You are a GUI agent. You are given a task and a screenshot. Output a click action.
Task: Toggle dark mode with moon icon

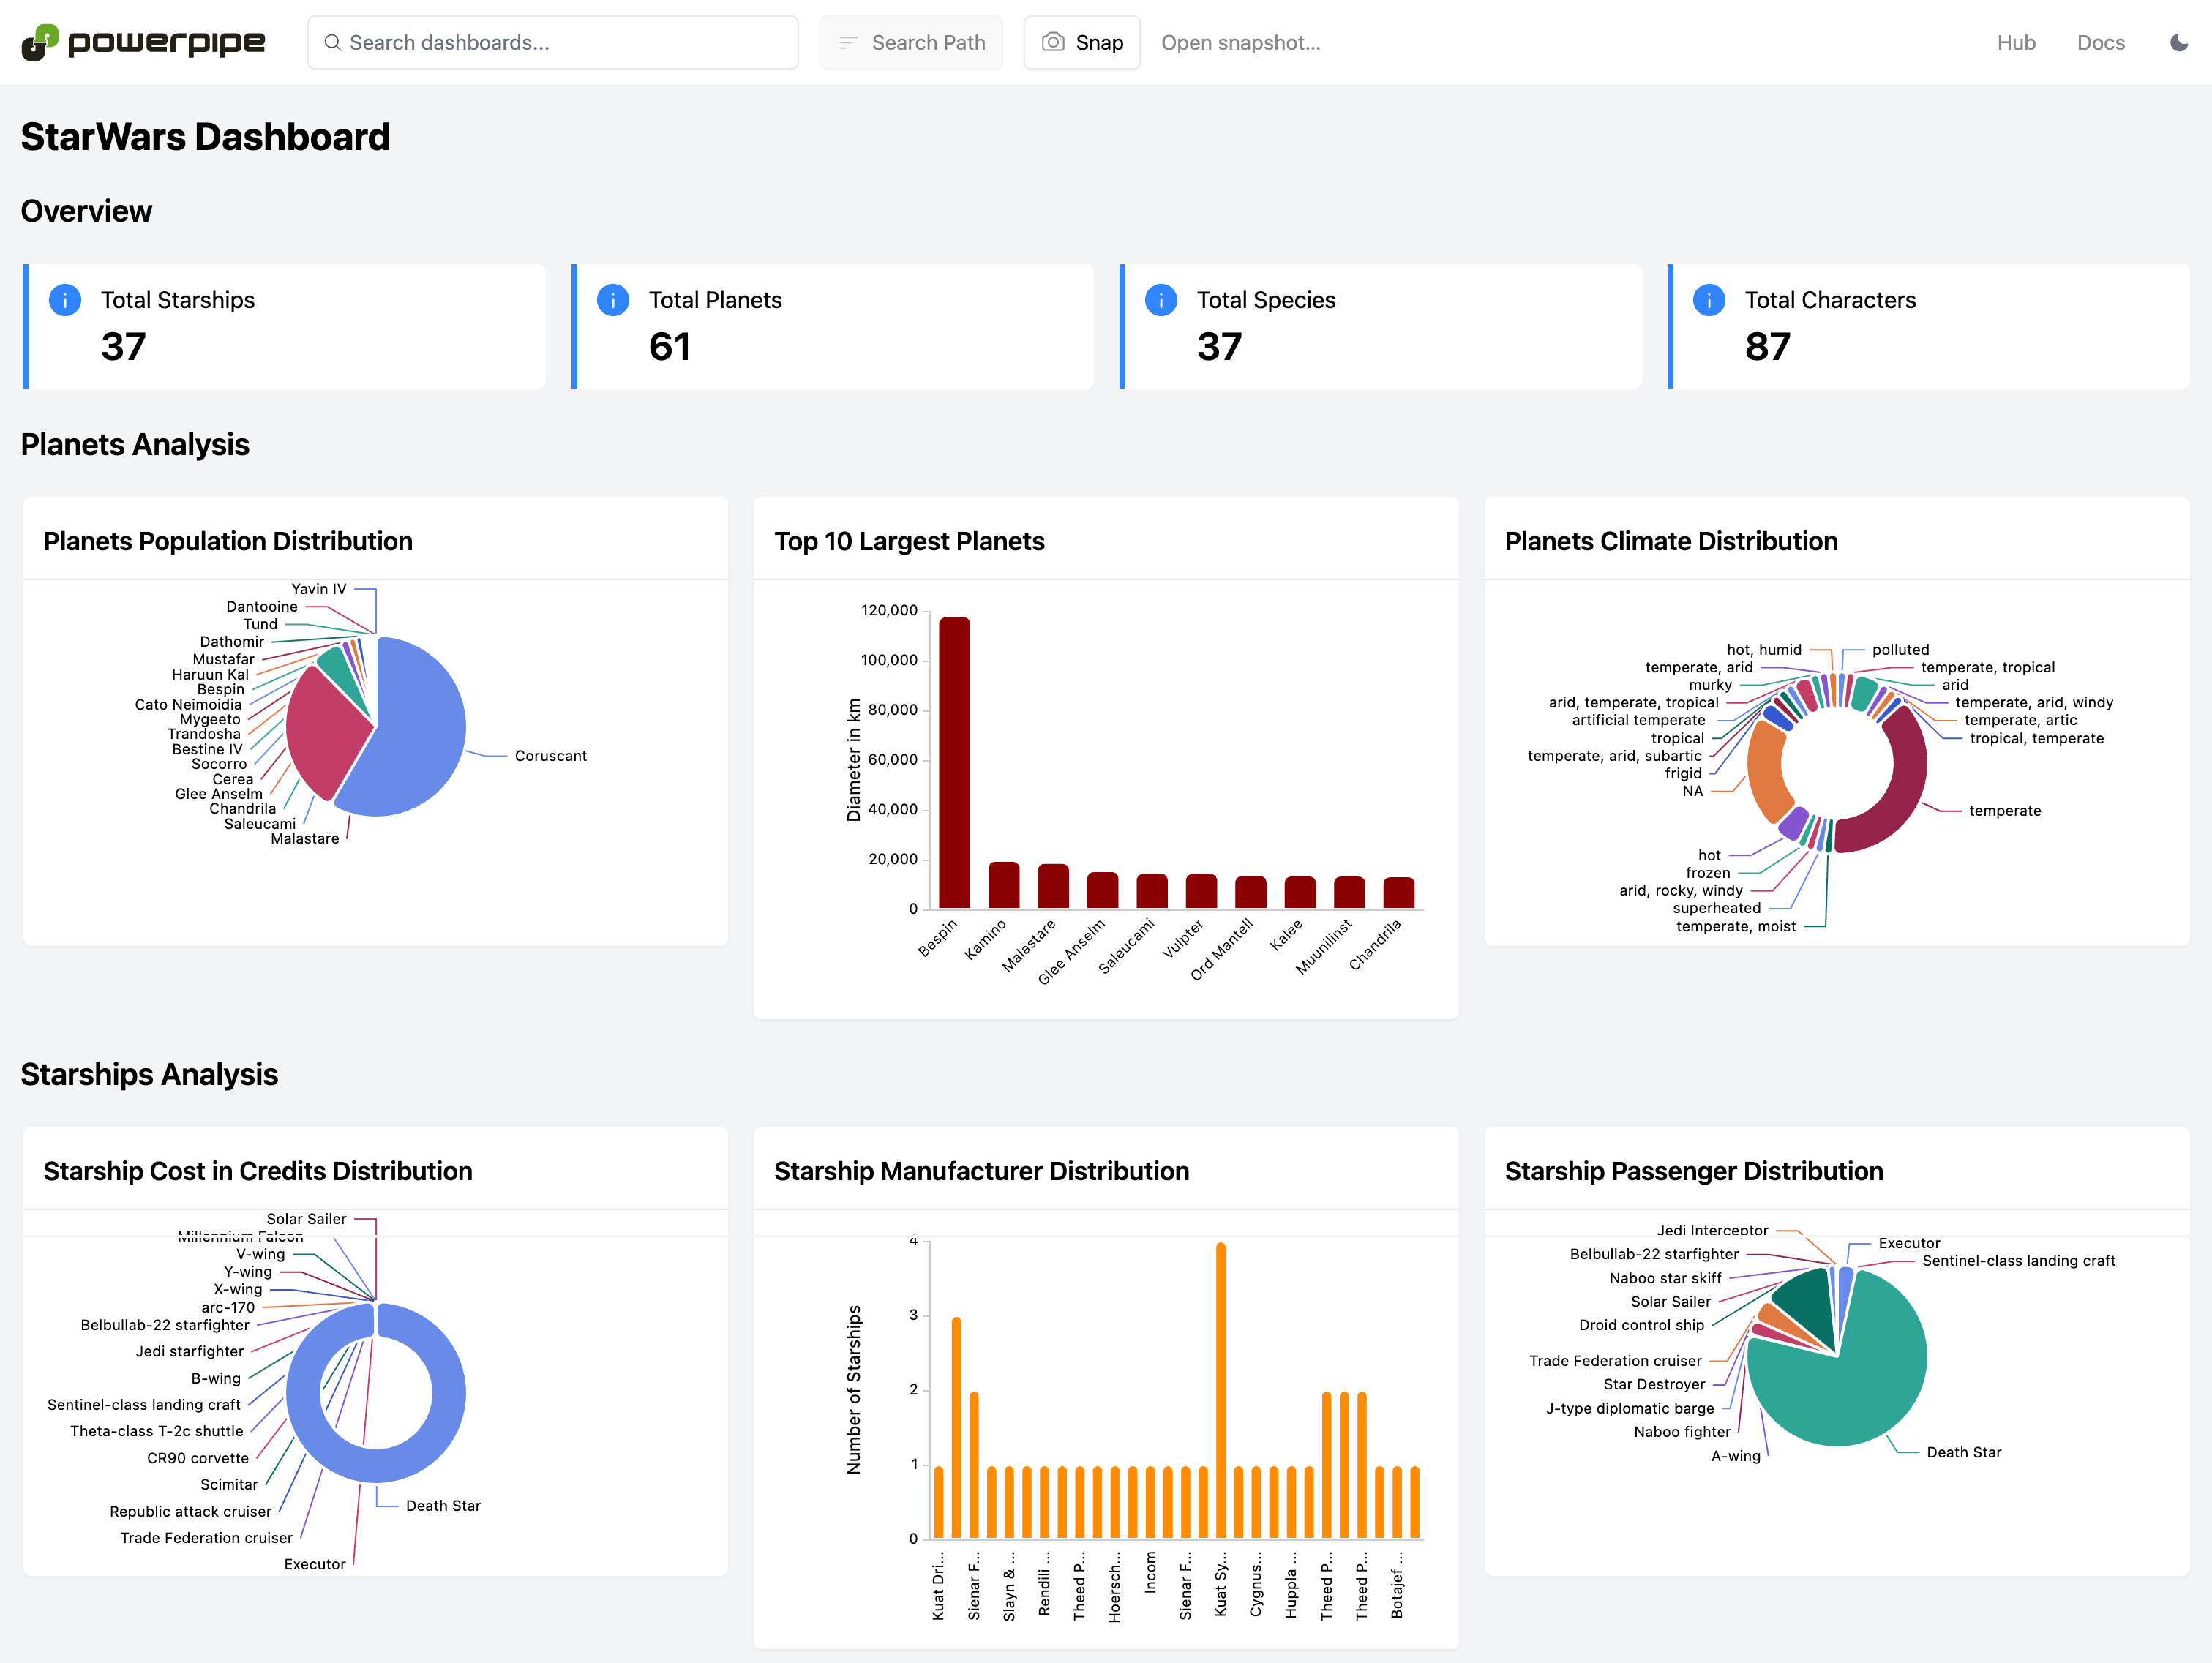[x=2179, y=42]
